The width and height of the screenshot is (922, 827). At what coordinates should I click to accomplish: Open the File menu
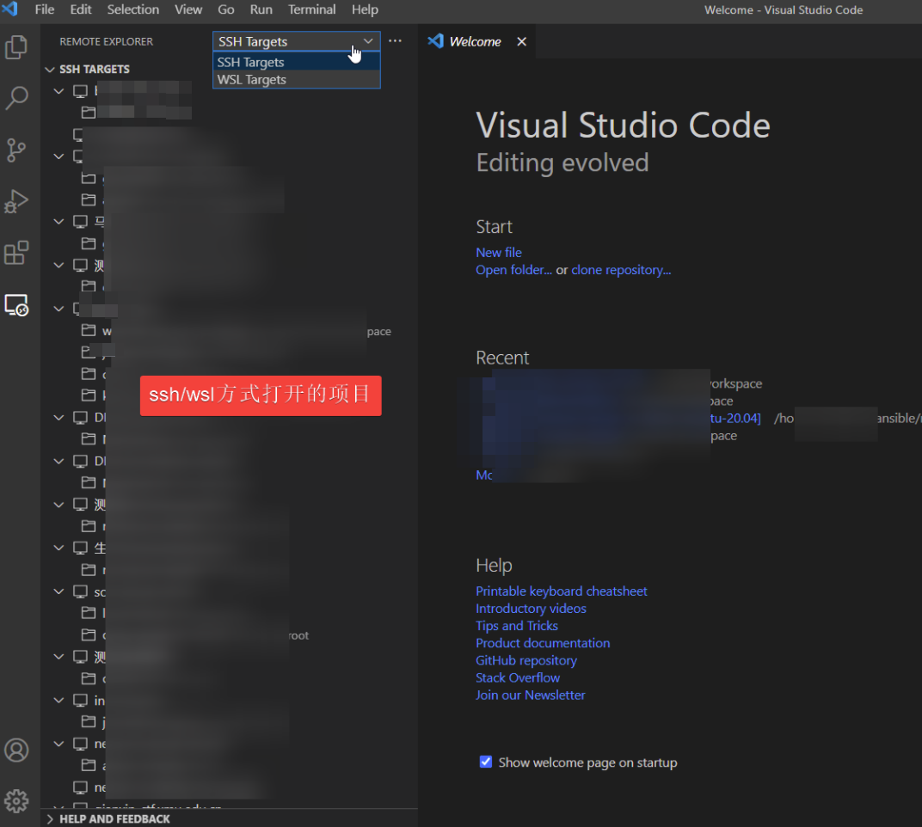(45, 9)
